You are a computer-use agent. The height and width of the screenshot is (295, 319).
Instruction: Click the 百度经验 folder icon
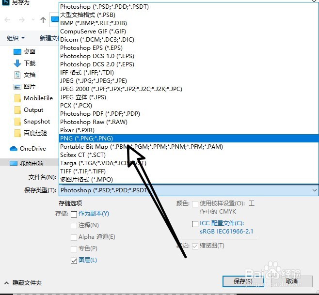coord(18,133)
